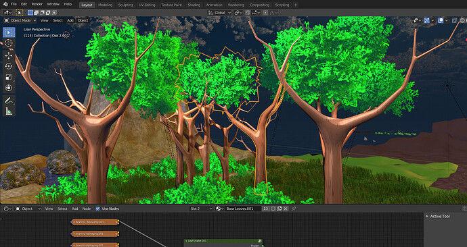Toggle viewport gizmos display

(x=426, y=20)
